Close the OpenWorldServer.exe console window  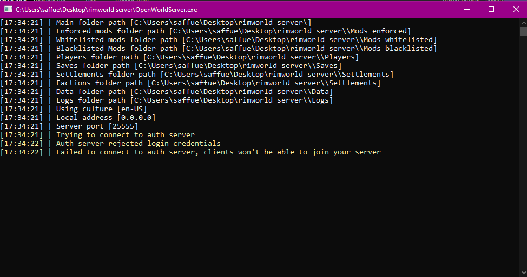515,10
